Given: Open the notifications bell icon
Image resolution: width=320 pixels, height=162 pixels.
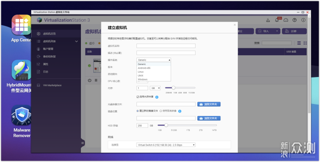Looking at the screenshot, I should coord(277,20).
